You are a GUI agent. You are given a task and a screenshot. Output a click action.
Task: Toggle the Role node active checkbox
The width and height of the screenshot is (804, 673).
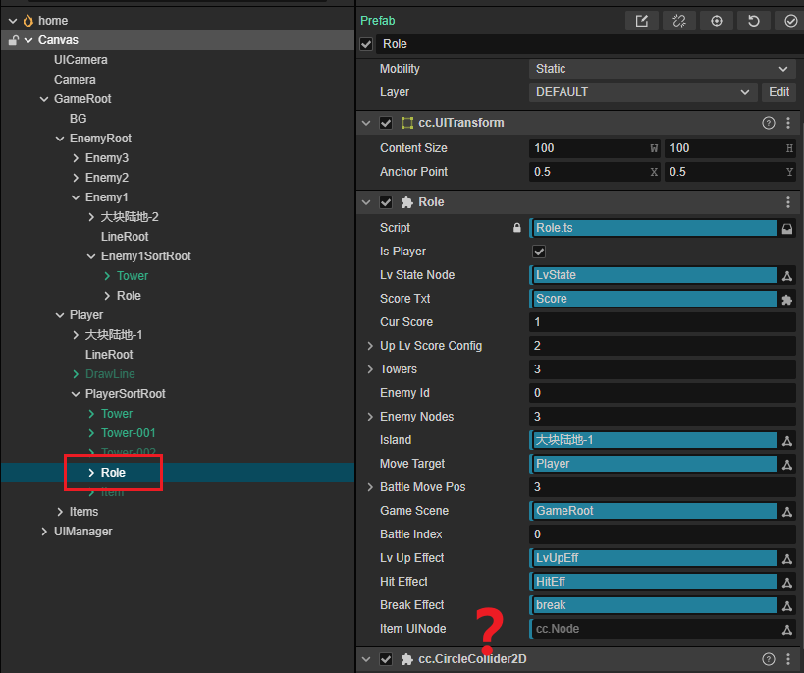click(366, 44)
